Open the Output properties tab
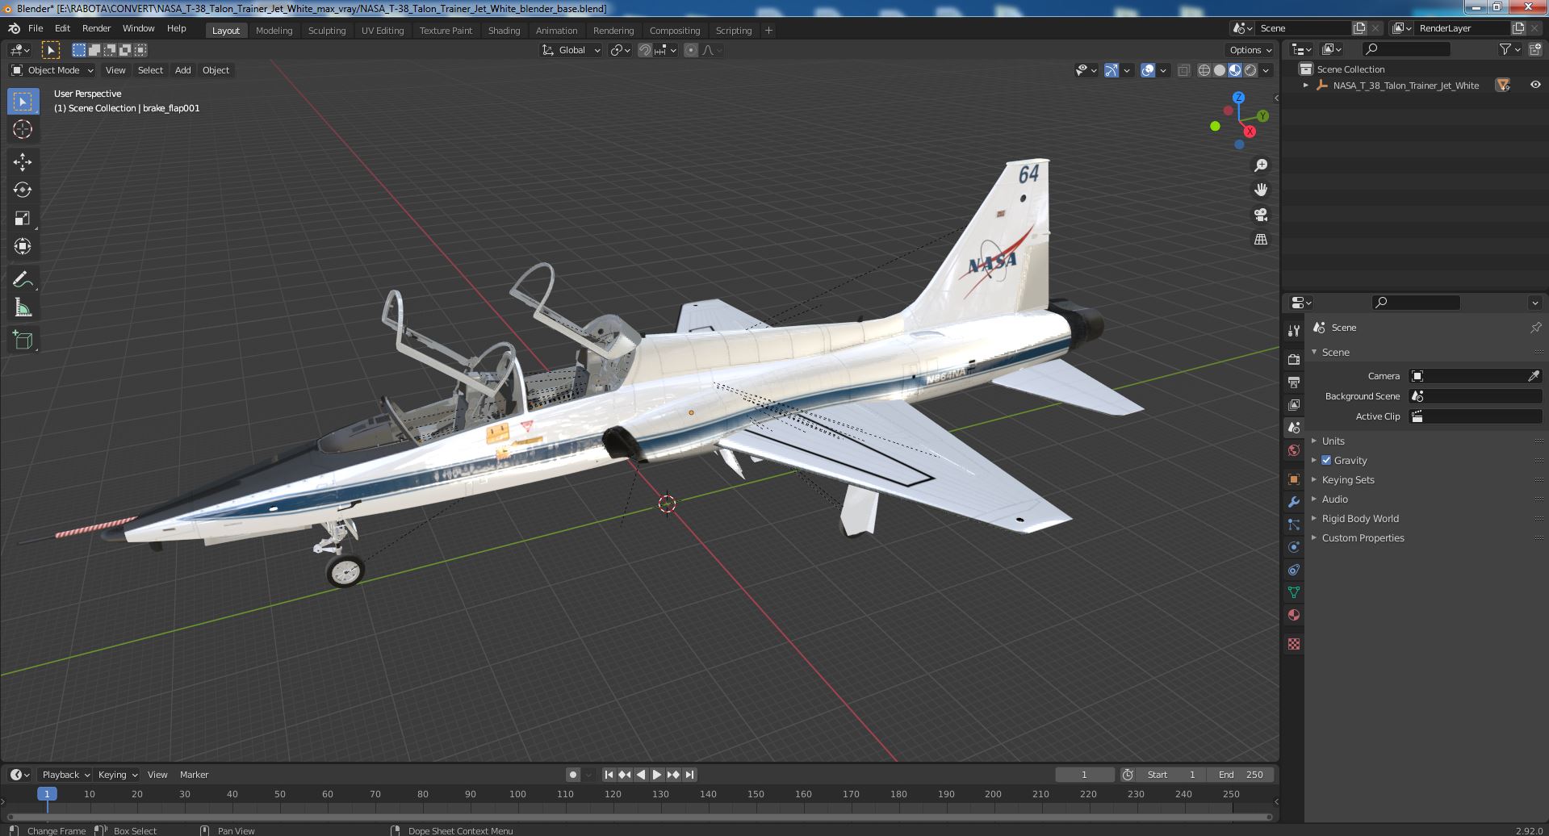The width and height of the screenshot is (1549, 836). pyautogui.click(x=1294, y=382)
